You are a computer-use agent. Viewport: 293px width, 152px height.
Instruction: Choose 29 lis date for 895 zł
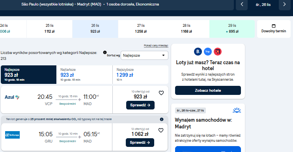[232, 29]
